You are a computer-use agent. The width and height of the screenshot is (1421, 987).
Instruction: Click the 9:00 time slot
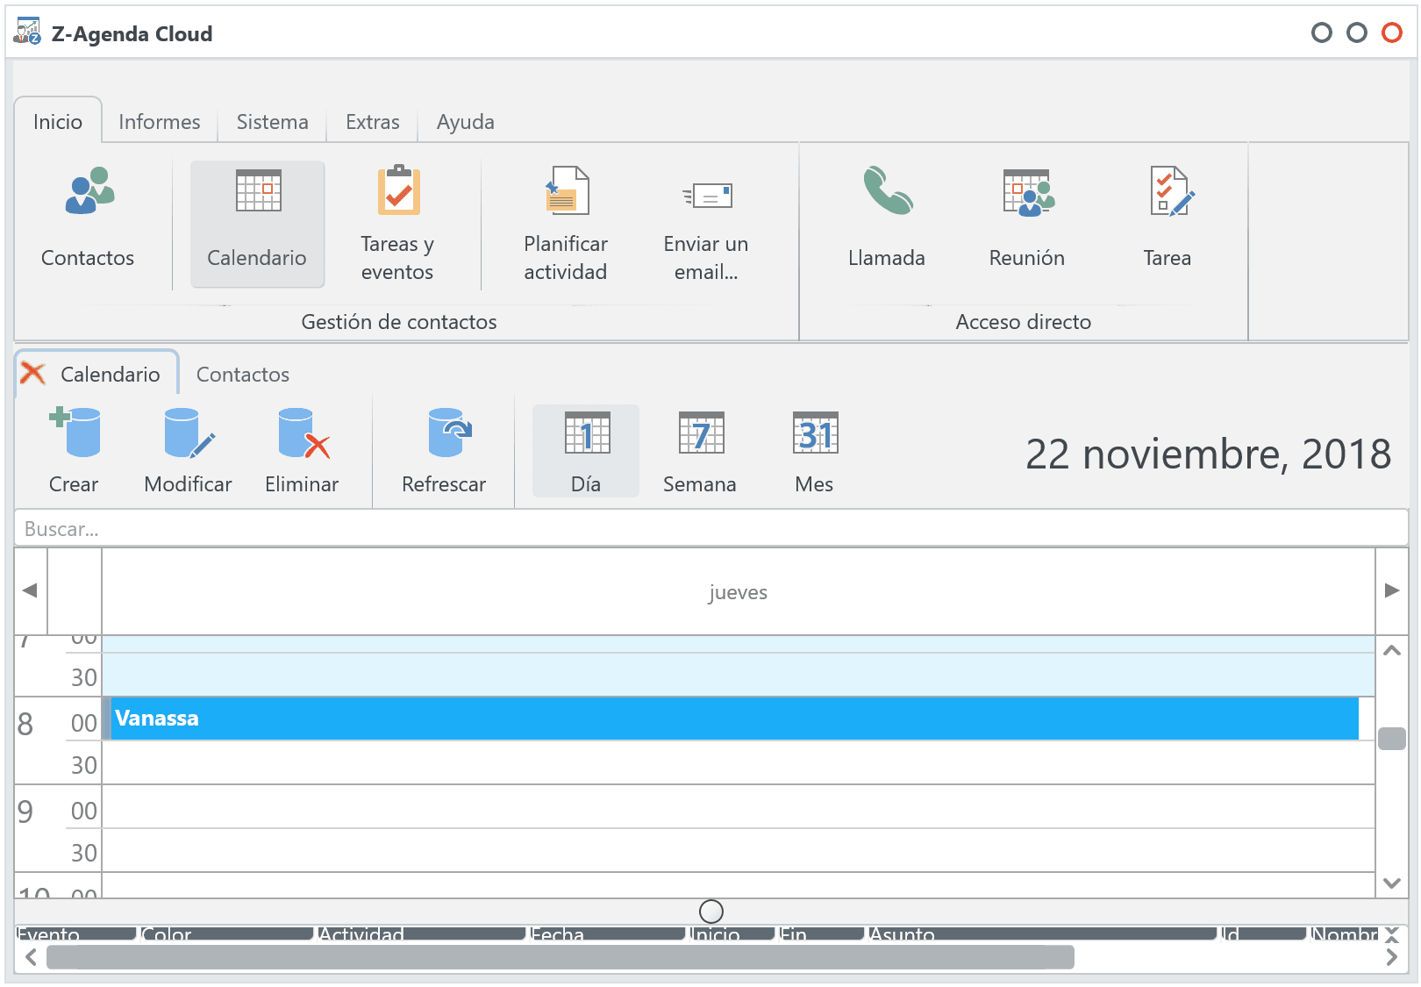point(738,806)
